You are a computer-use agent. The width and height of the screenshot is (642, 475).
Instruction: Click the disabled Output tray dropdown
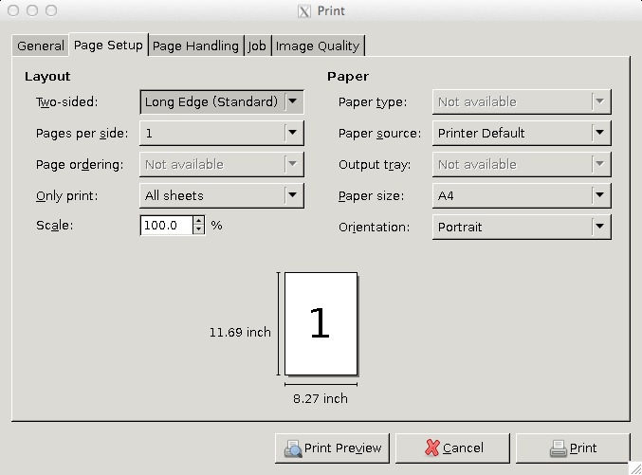(522, 164)
